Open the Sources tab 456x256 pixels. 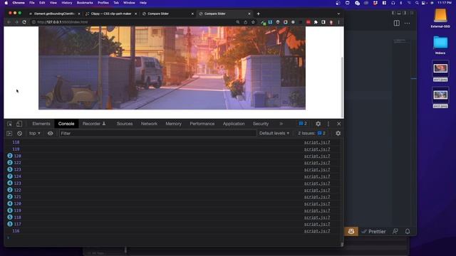125,124
